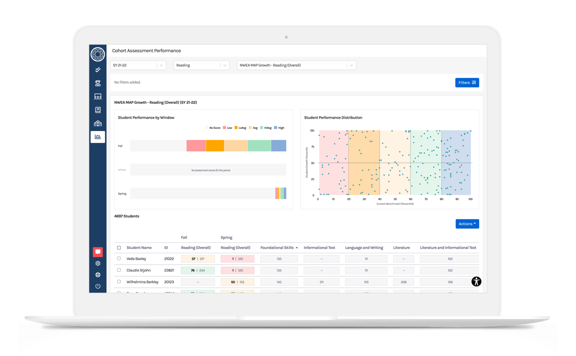Tick the checkbox for Veda Baxley
Screen dimensions: 576x356
(119, 259)
